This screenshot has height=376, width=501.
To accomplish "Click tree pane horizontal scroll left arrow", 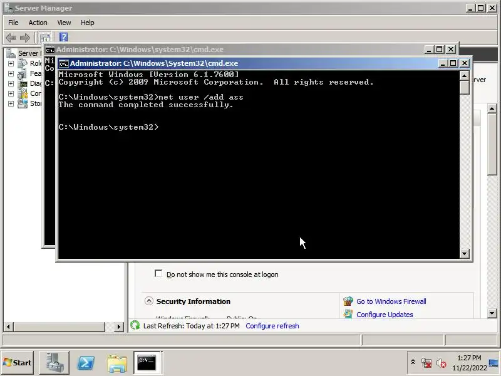I will coord(9,326).
